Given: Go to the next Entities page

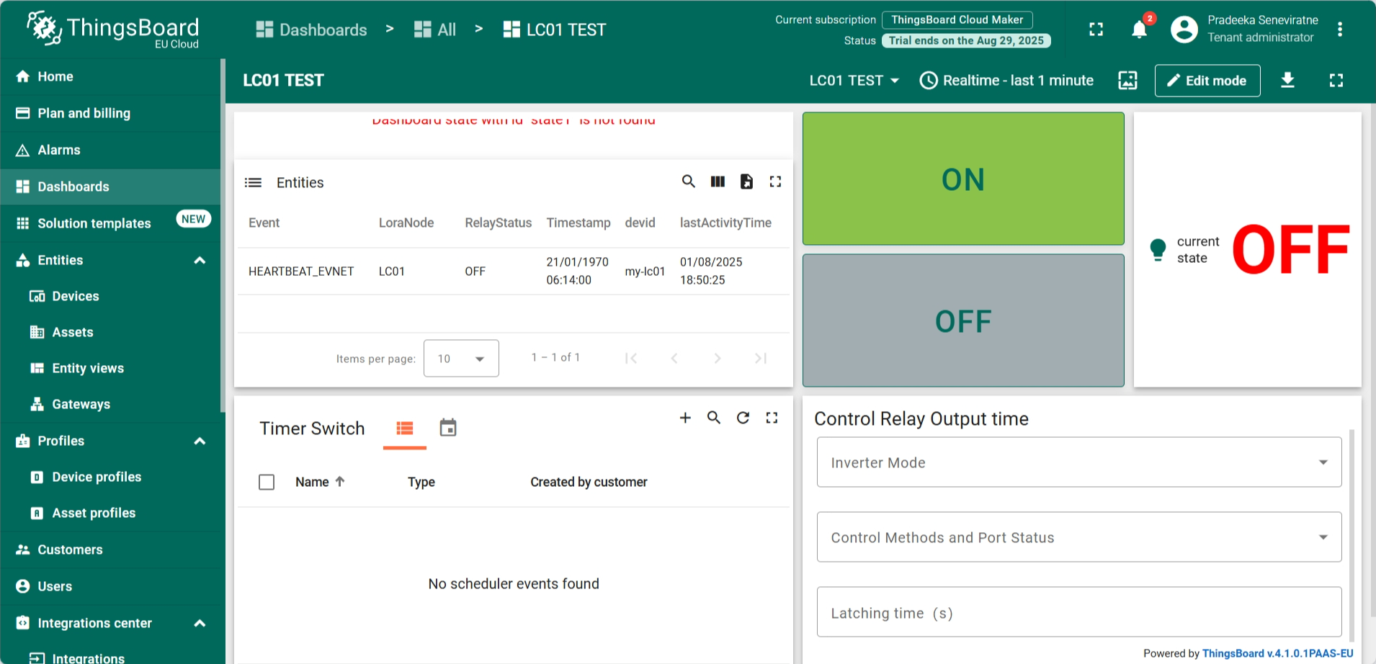Looking at the screenshot, I should (x=717, y=358).
